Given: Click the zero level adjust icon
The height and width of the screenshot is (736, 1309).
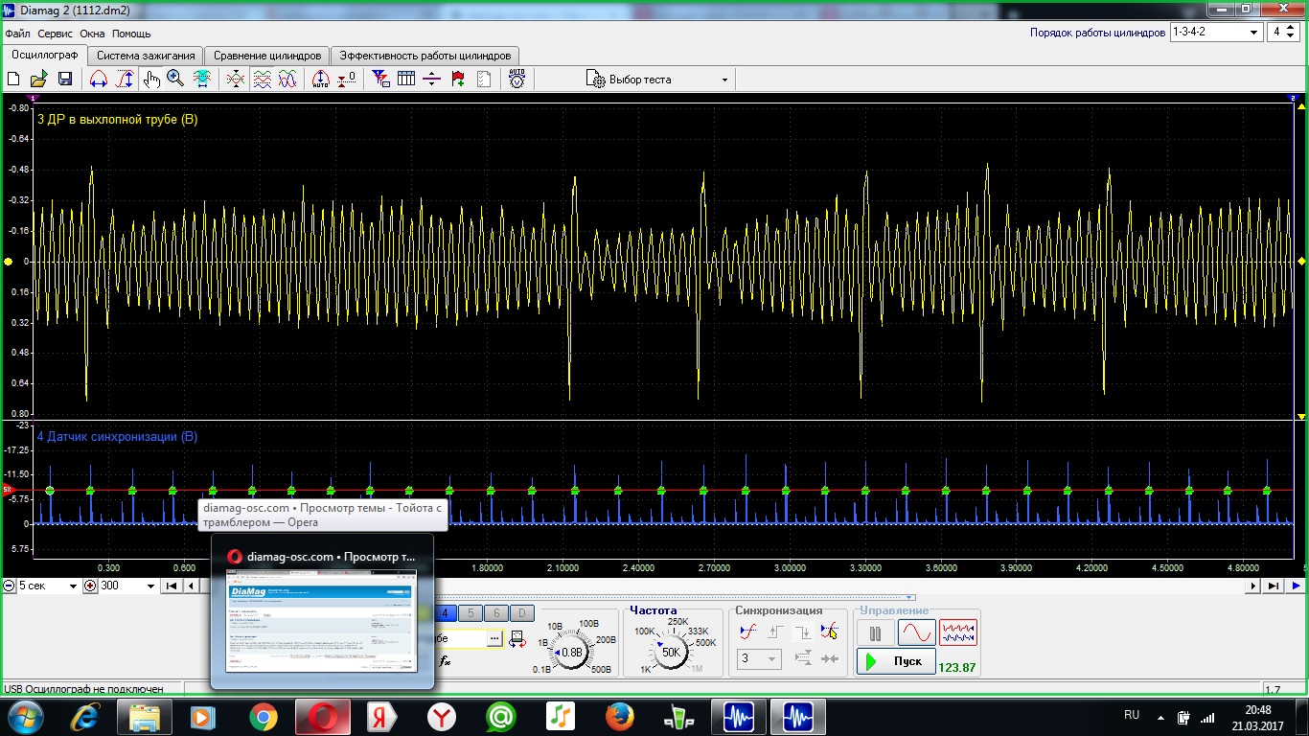Looking at the screenshot, I should [x=347, y=80].
